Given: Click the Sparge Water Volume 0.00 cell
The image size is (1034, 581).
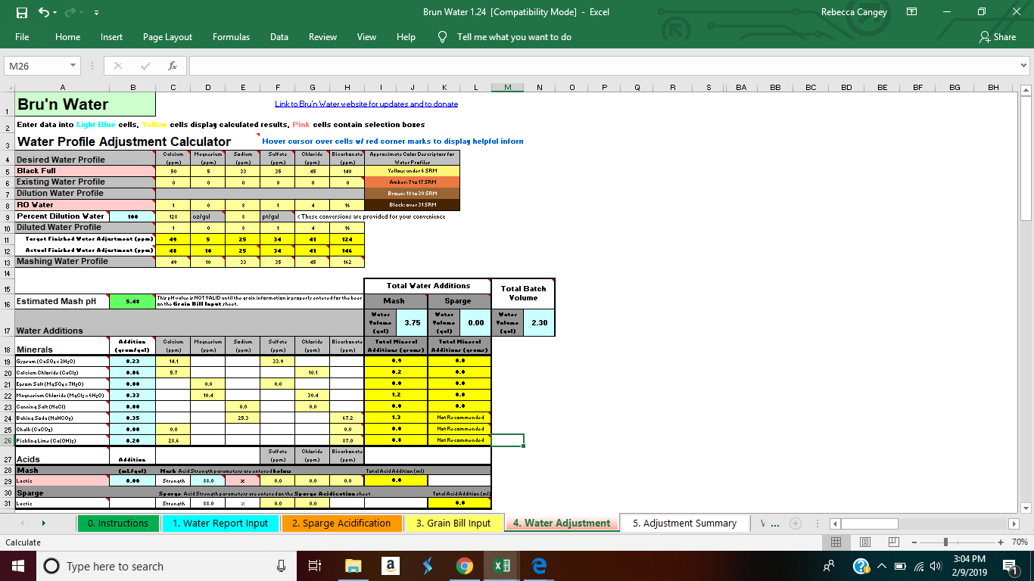Looking at the screenshot, I should (x=476, y=322).
